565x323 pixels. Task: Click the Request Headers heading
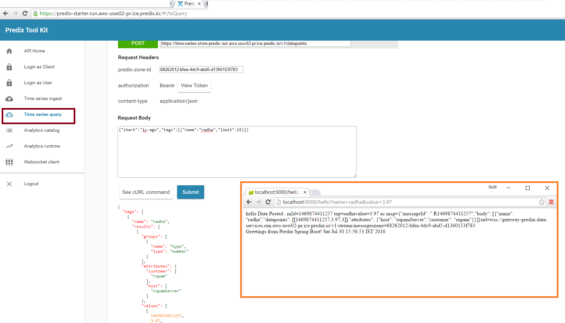pyautogui.click(x=138, y=57)
